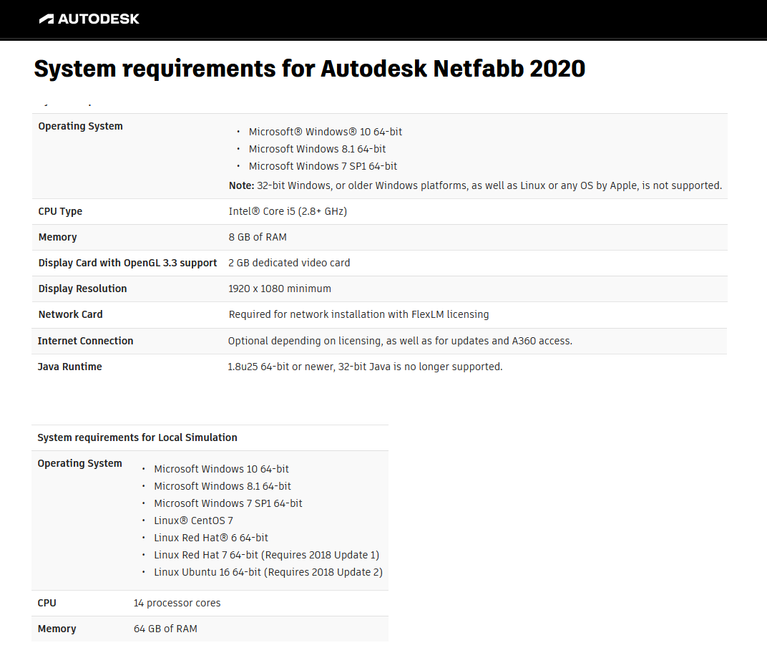Click 'Network Card' row label
767x668 pixels.
[70, 314]
